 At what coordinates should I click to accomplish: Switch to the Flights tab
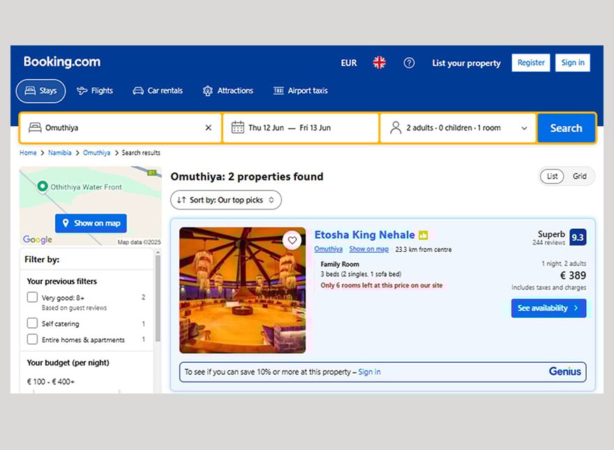click(x=95, y=91)
